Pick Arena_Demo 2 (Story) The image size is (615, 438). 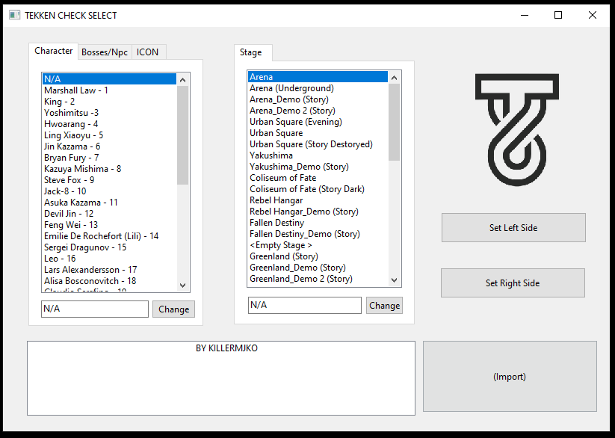pyautogui.click(x=318, y=111)
